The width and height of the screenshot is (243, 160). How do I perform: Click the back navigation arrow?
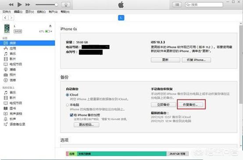click(x=5, y=18)
